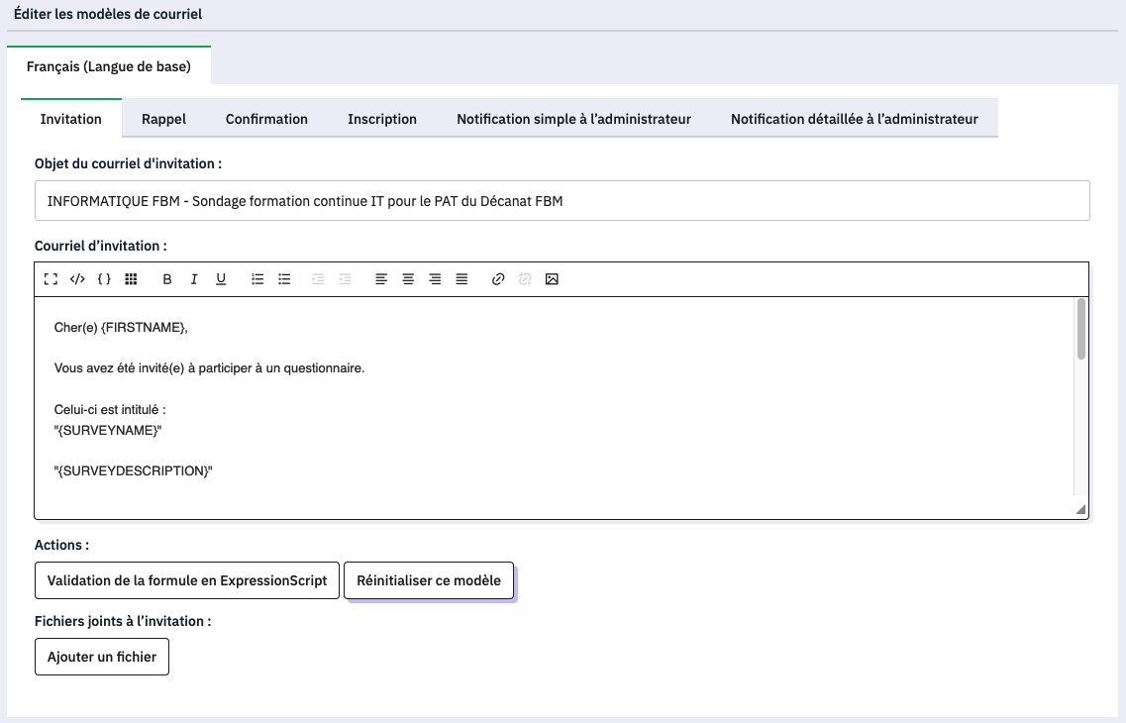The image size is (1126, 723).
Task: Underline the selected text
Action: (x=221, y=279)
